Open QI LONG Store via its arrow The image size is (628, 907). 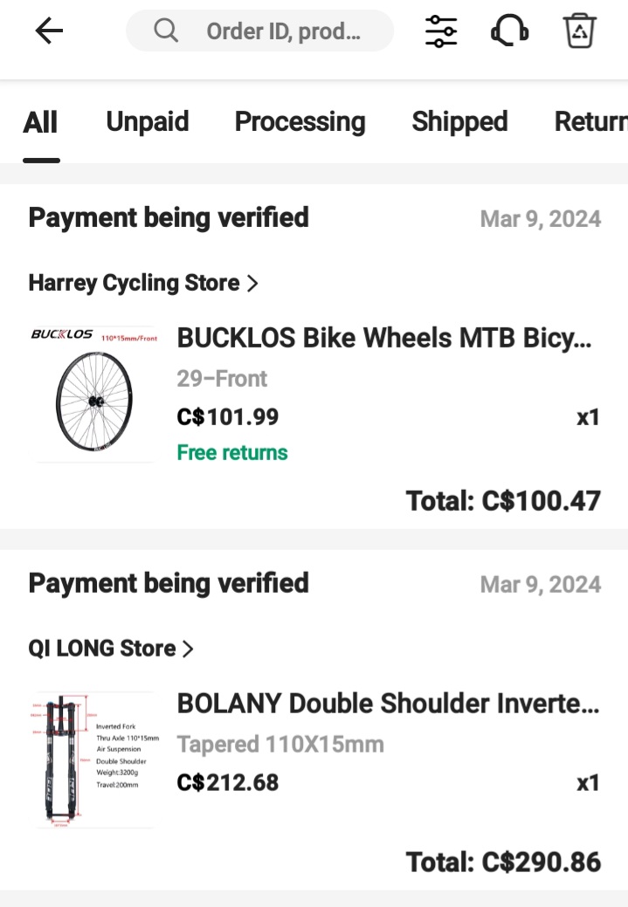coord(186,649)
